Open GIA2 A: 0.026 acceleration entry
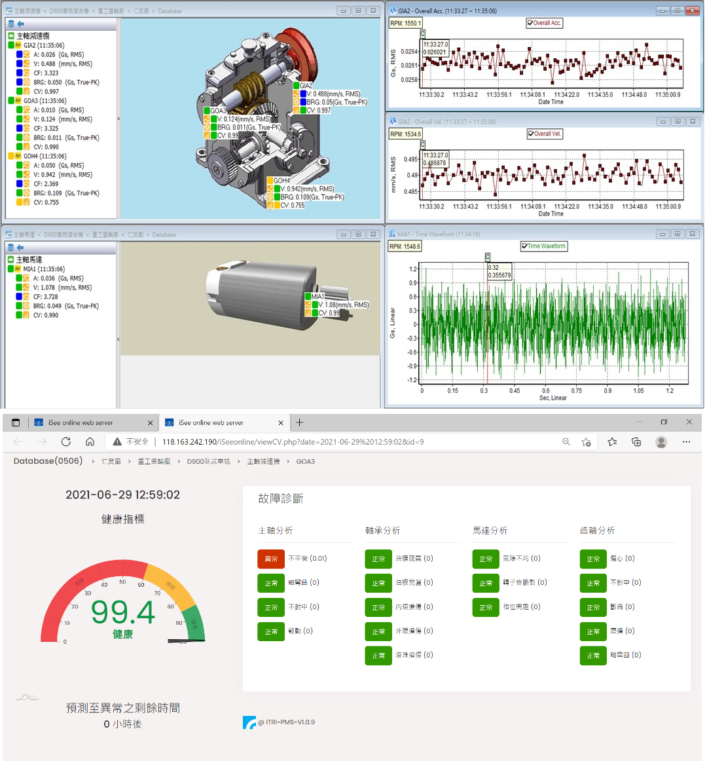Screen dimensions: 707x761 click(x=58, y=54)
